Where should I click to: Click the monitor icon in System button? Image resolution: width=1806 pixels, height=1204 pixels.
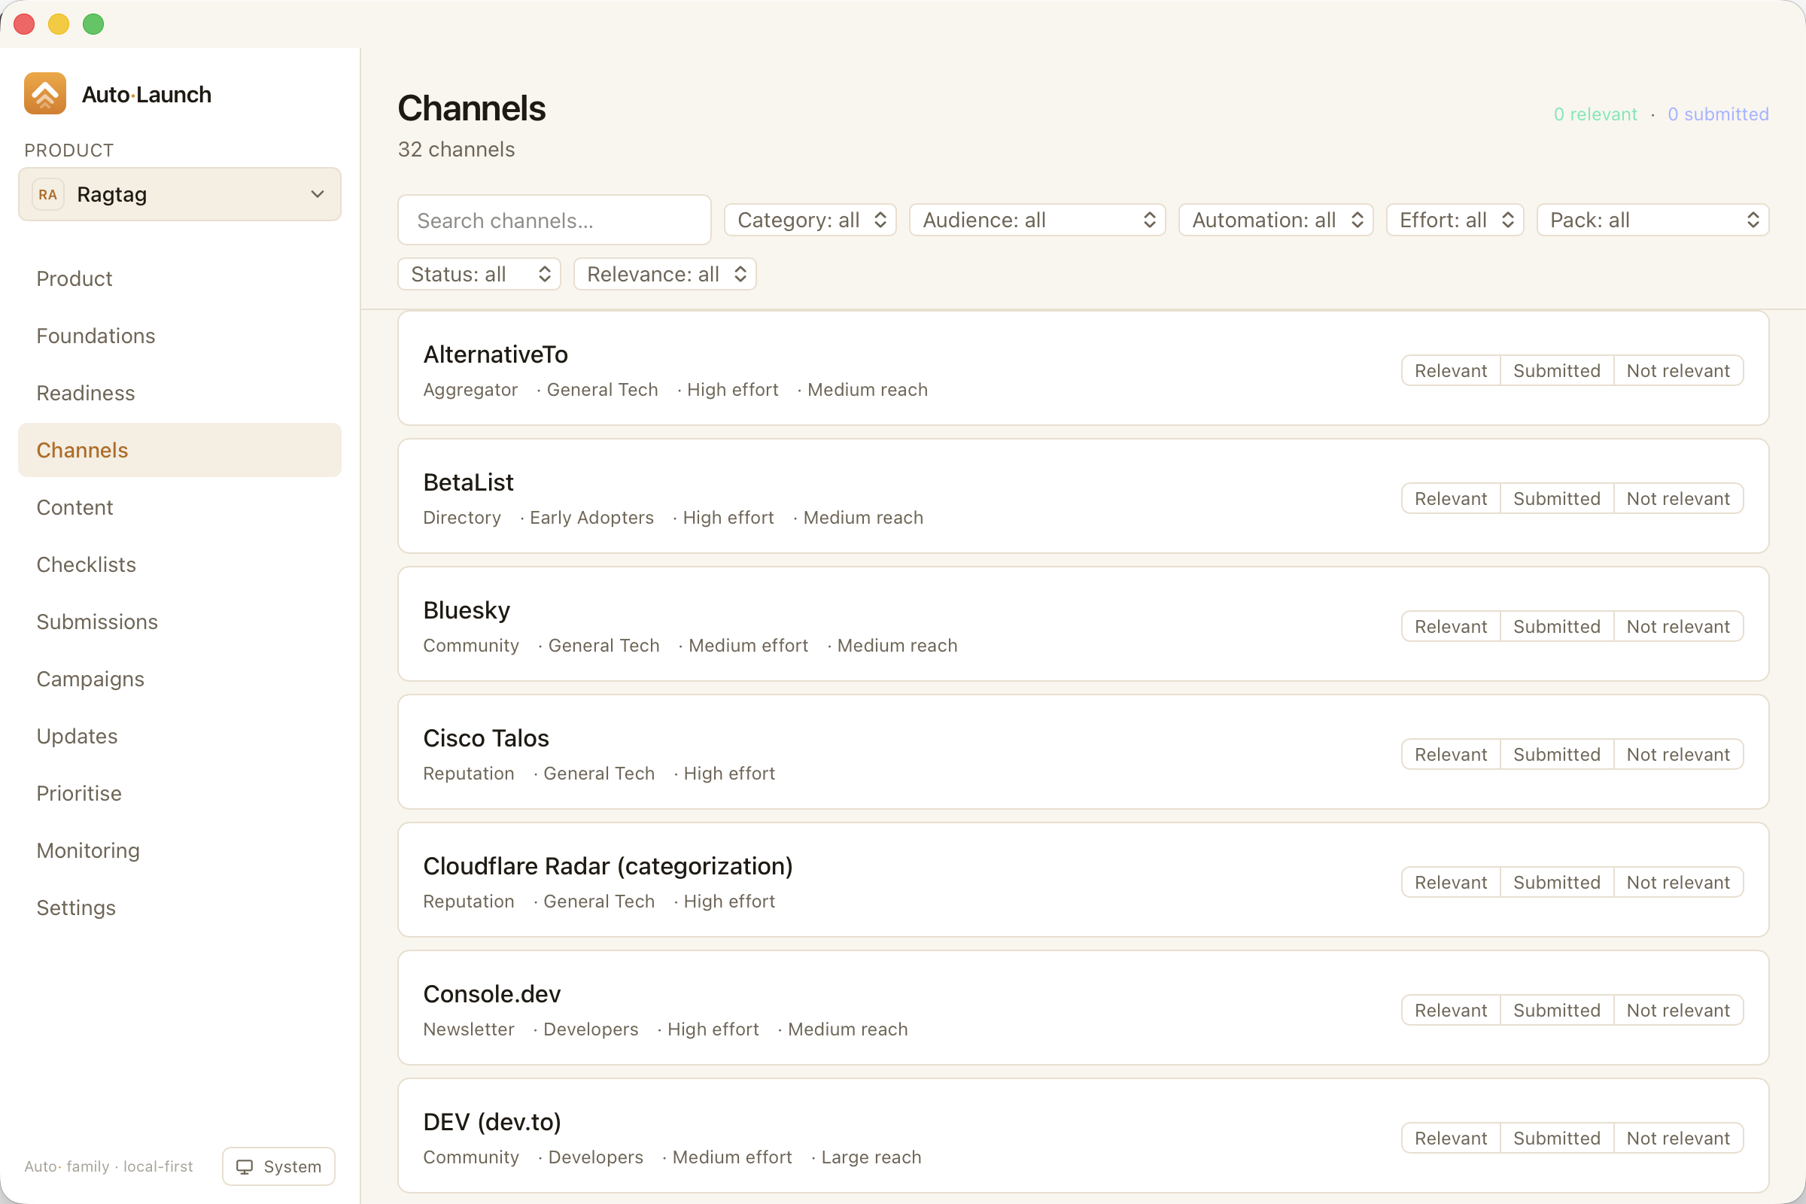point(244,1166)
